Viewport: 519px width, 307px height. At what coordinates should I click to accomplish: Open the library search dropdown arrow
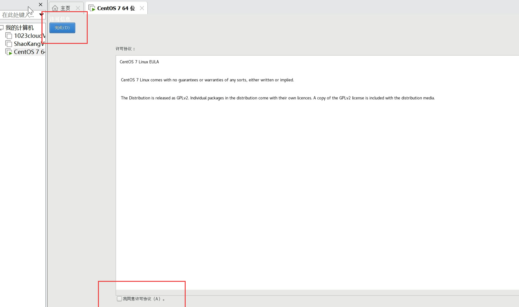coord(41,15)
